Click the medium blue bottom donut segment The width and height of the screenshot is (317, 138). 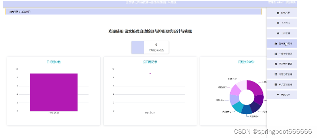(x=247, y=110)
